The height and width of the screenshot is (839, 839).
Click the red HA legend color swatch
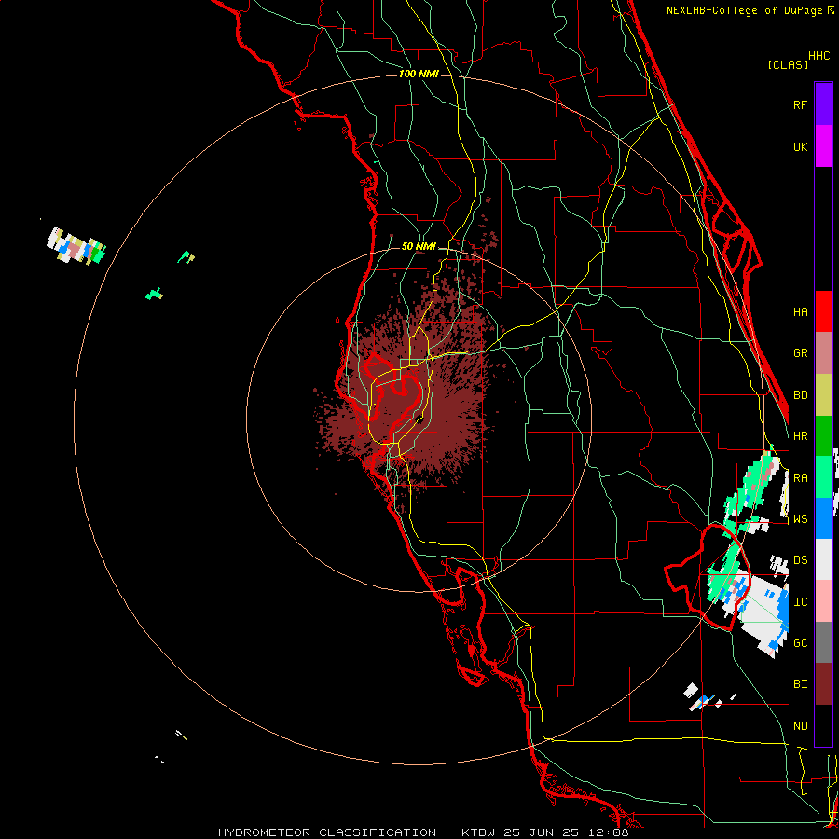(823, 311)
